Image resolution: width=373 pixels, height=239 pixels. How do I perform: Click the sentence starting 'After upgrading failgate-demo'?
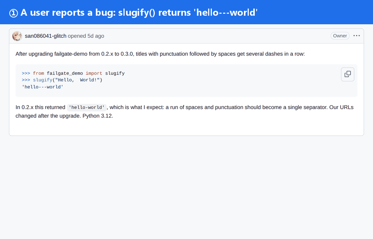(x=160, y=54)
